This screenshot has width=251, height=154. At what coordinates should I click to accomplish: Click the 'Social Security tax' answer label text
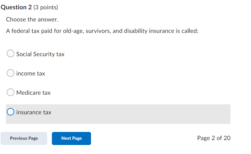pos(40,54)
